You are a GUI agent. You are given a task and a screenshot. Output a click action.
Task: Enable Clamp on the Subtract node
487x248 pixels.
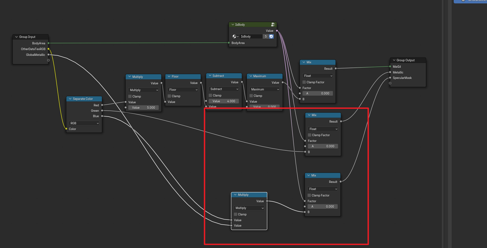coord(211,96)
